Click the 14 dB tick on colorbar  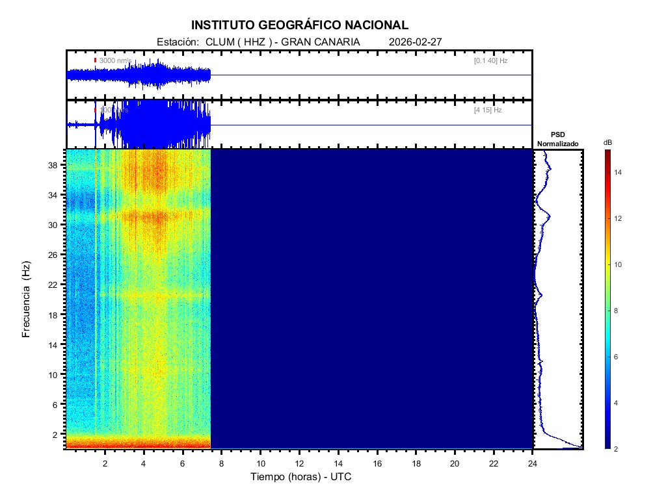click(x=620, y=172)
